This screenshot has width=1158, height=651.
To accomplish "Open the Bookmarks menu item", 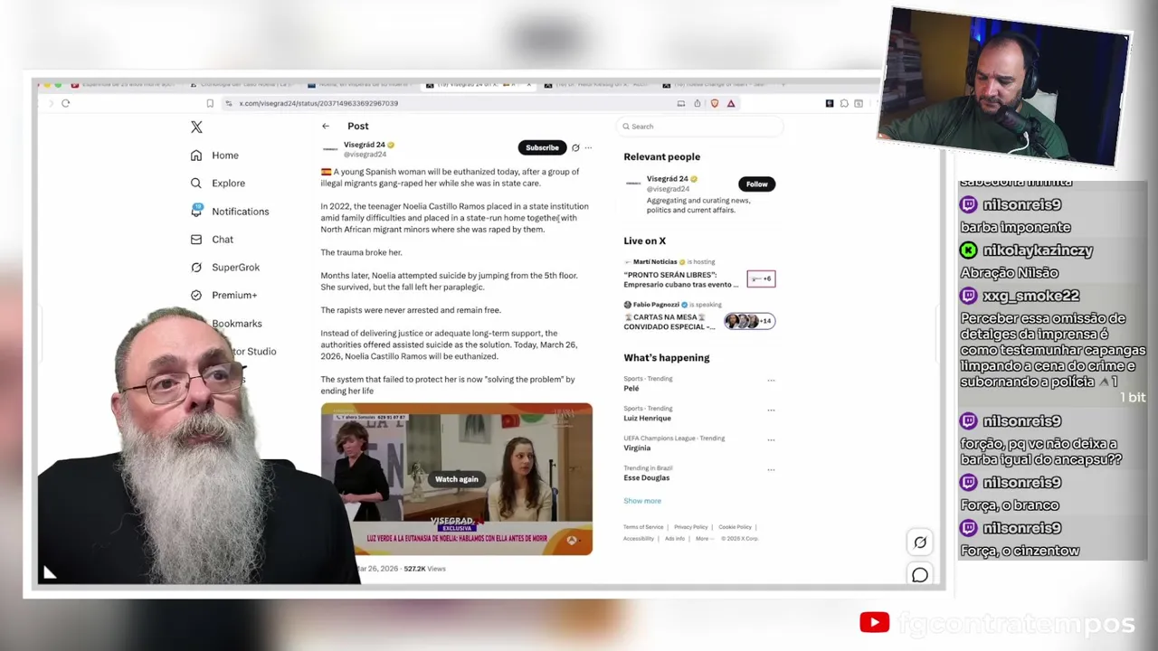I will tap(237, 324).
